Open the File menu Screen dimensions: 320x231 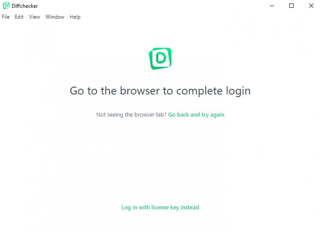point(6,17)
